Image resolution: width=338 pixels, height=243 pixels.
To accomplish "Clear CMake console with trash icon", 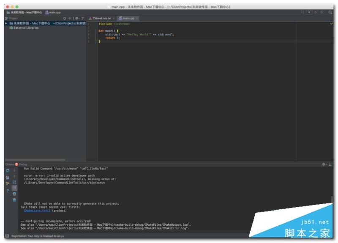I will point(14,200).
